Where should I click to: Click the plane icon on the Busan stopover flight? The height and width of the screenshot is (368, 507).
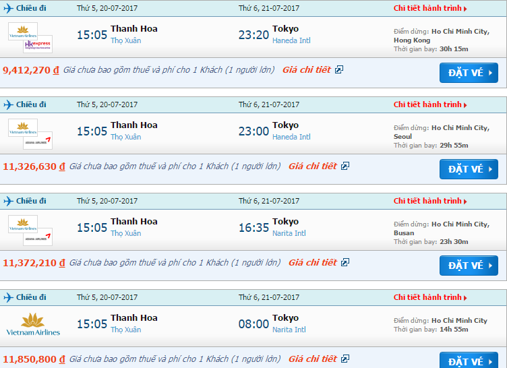[9, 201]
